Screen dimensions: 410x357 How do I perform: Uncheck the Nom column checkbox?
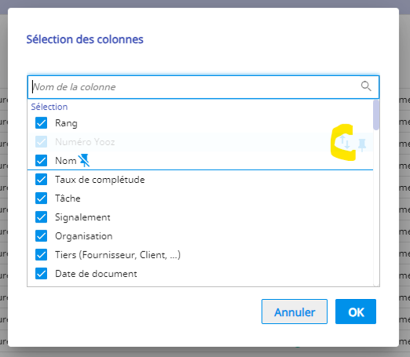[41, 161]
